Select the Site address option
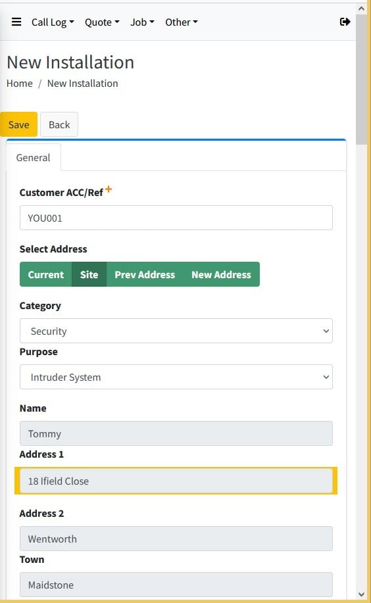Image resolution: width=371 pixels, height=603 pixels. (x=89, y=275)
